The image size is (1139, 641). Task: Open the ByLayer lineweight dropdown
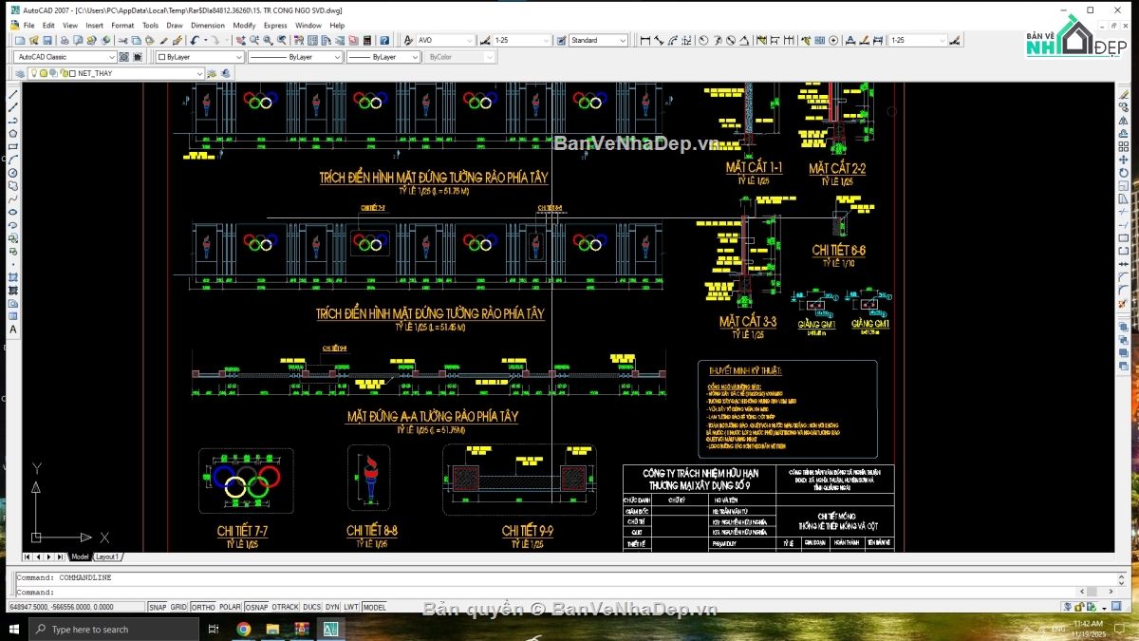[x=383, y=57]
